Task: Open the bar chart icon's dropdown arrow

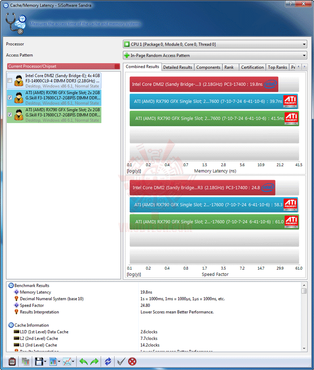Action: point(59,362)
